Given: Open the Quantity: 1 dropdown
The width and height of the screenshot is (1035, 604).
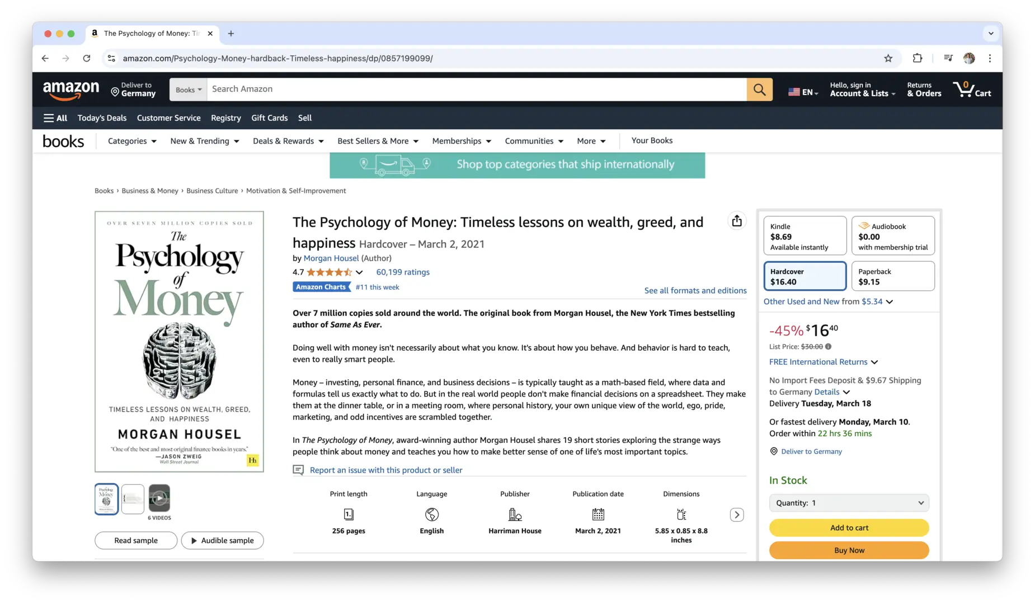Looking at the screenshot, I should (849, 503).
